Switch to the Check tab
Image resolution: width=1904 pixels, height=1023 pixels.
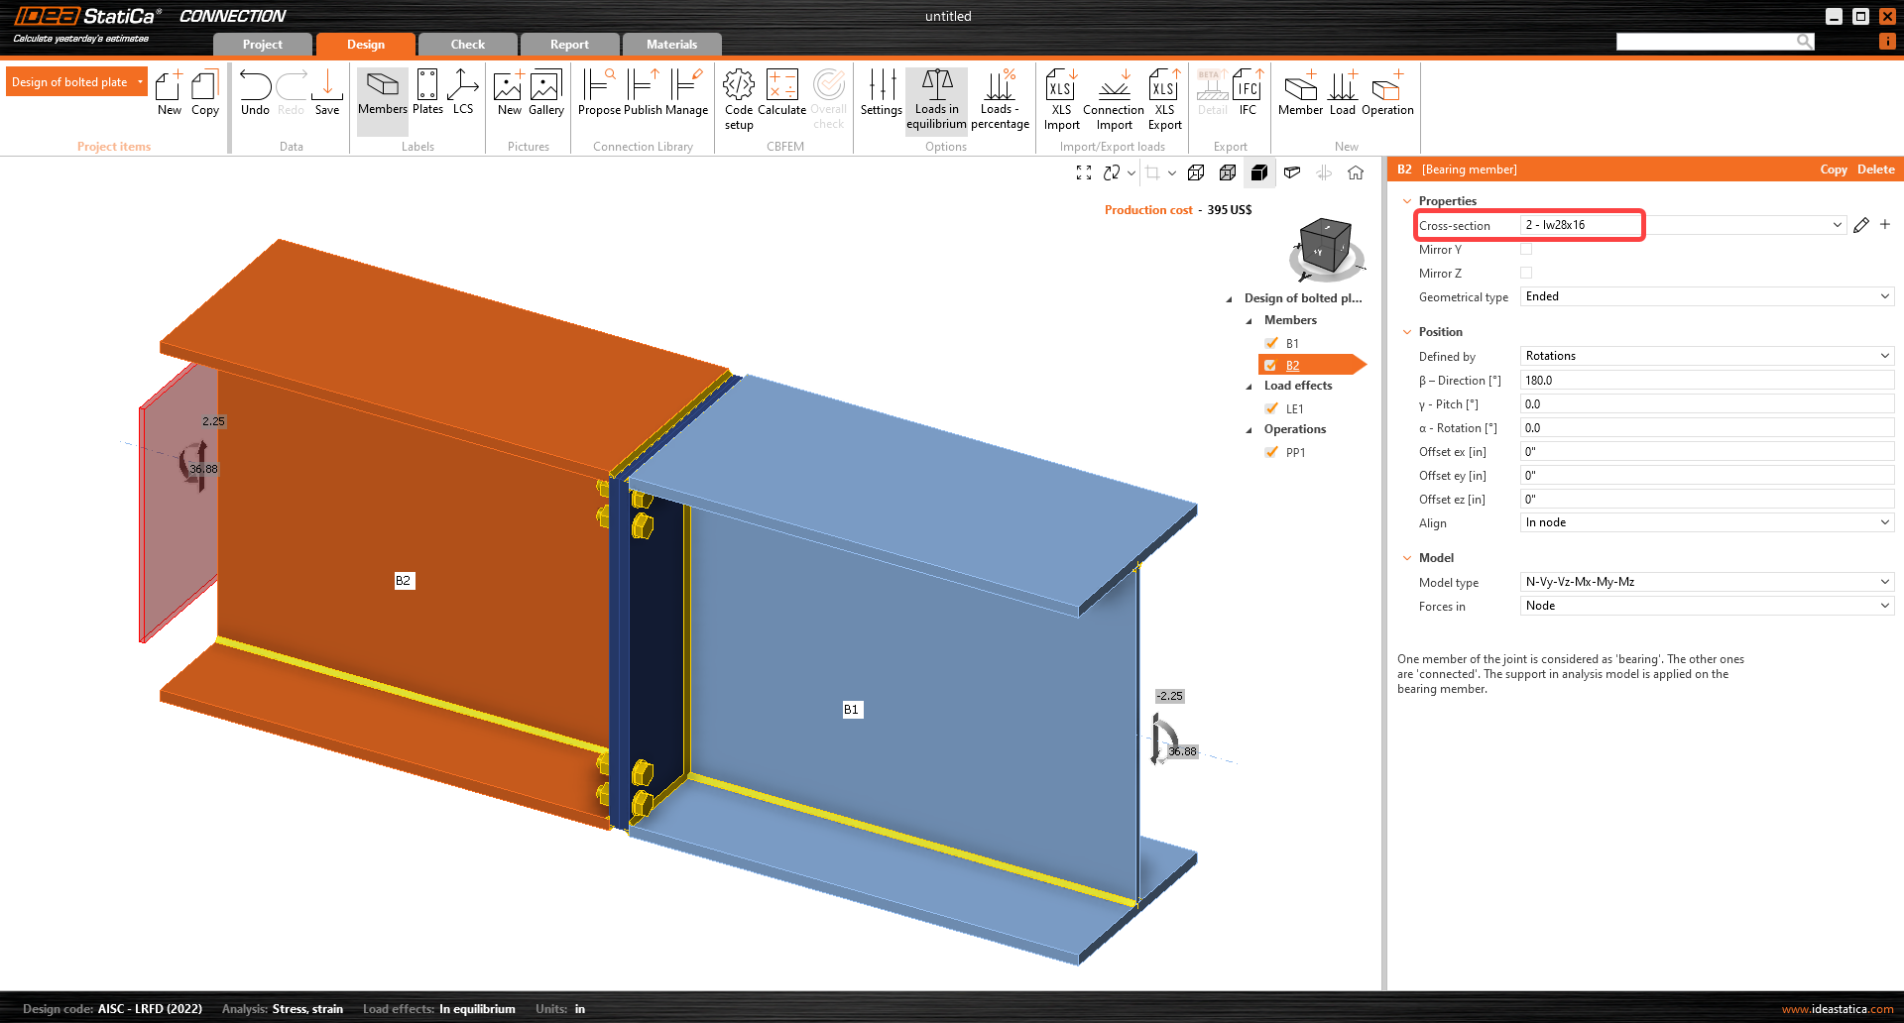[467, 44]
